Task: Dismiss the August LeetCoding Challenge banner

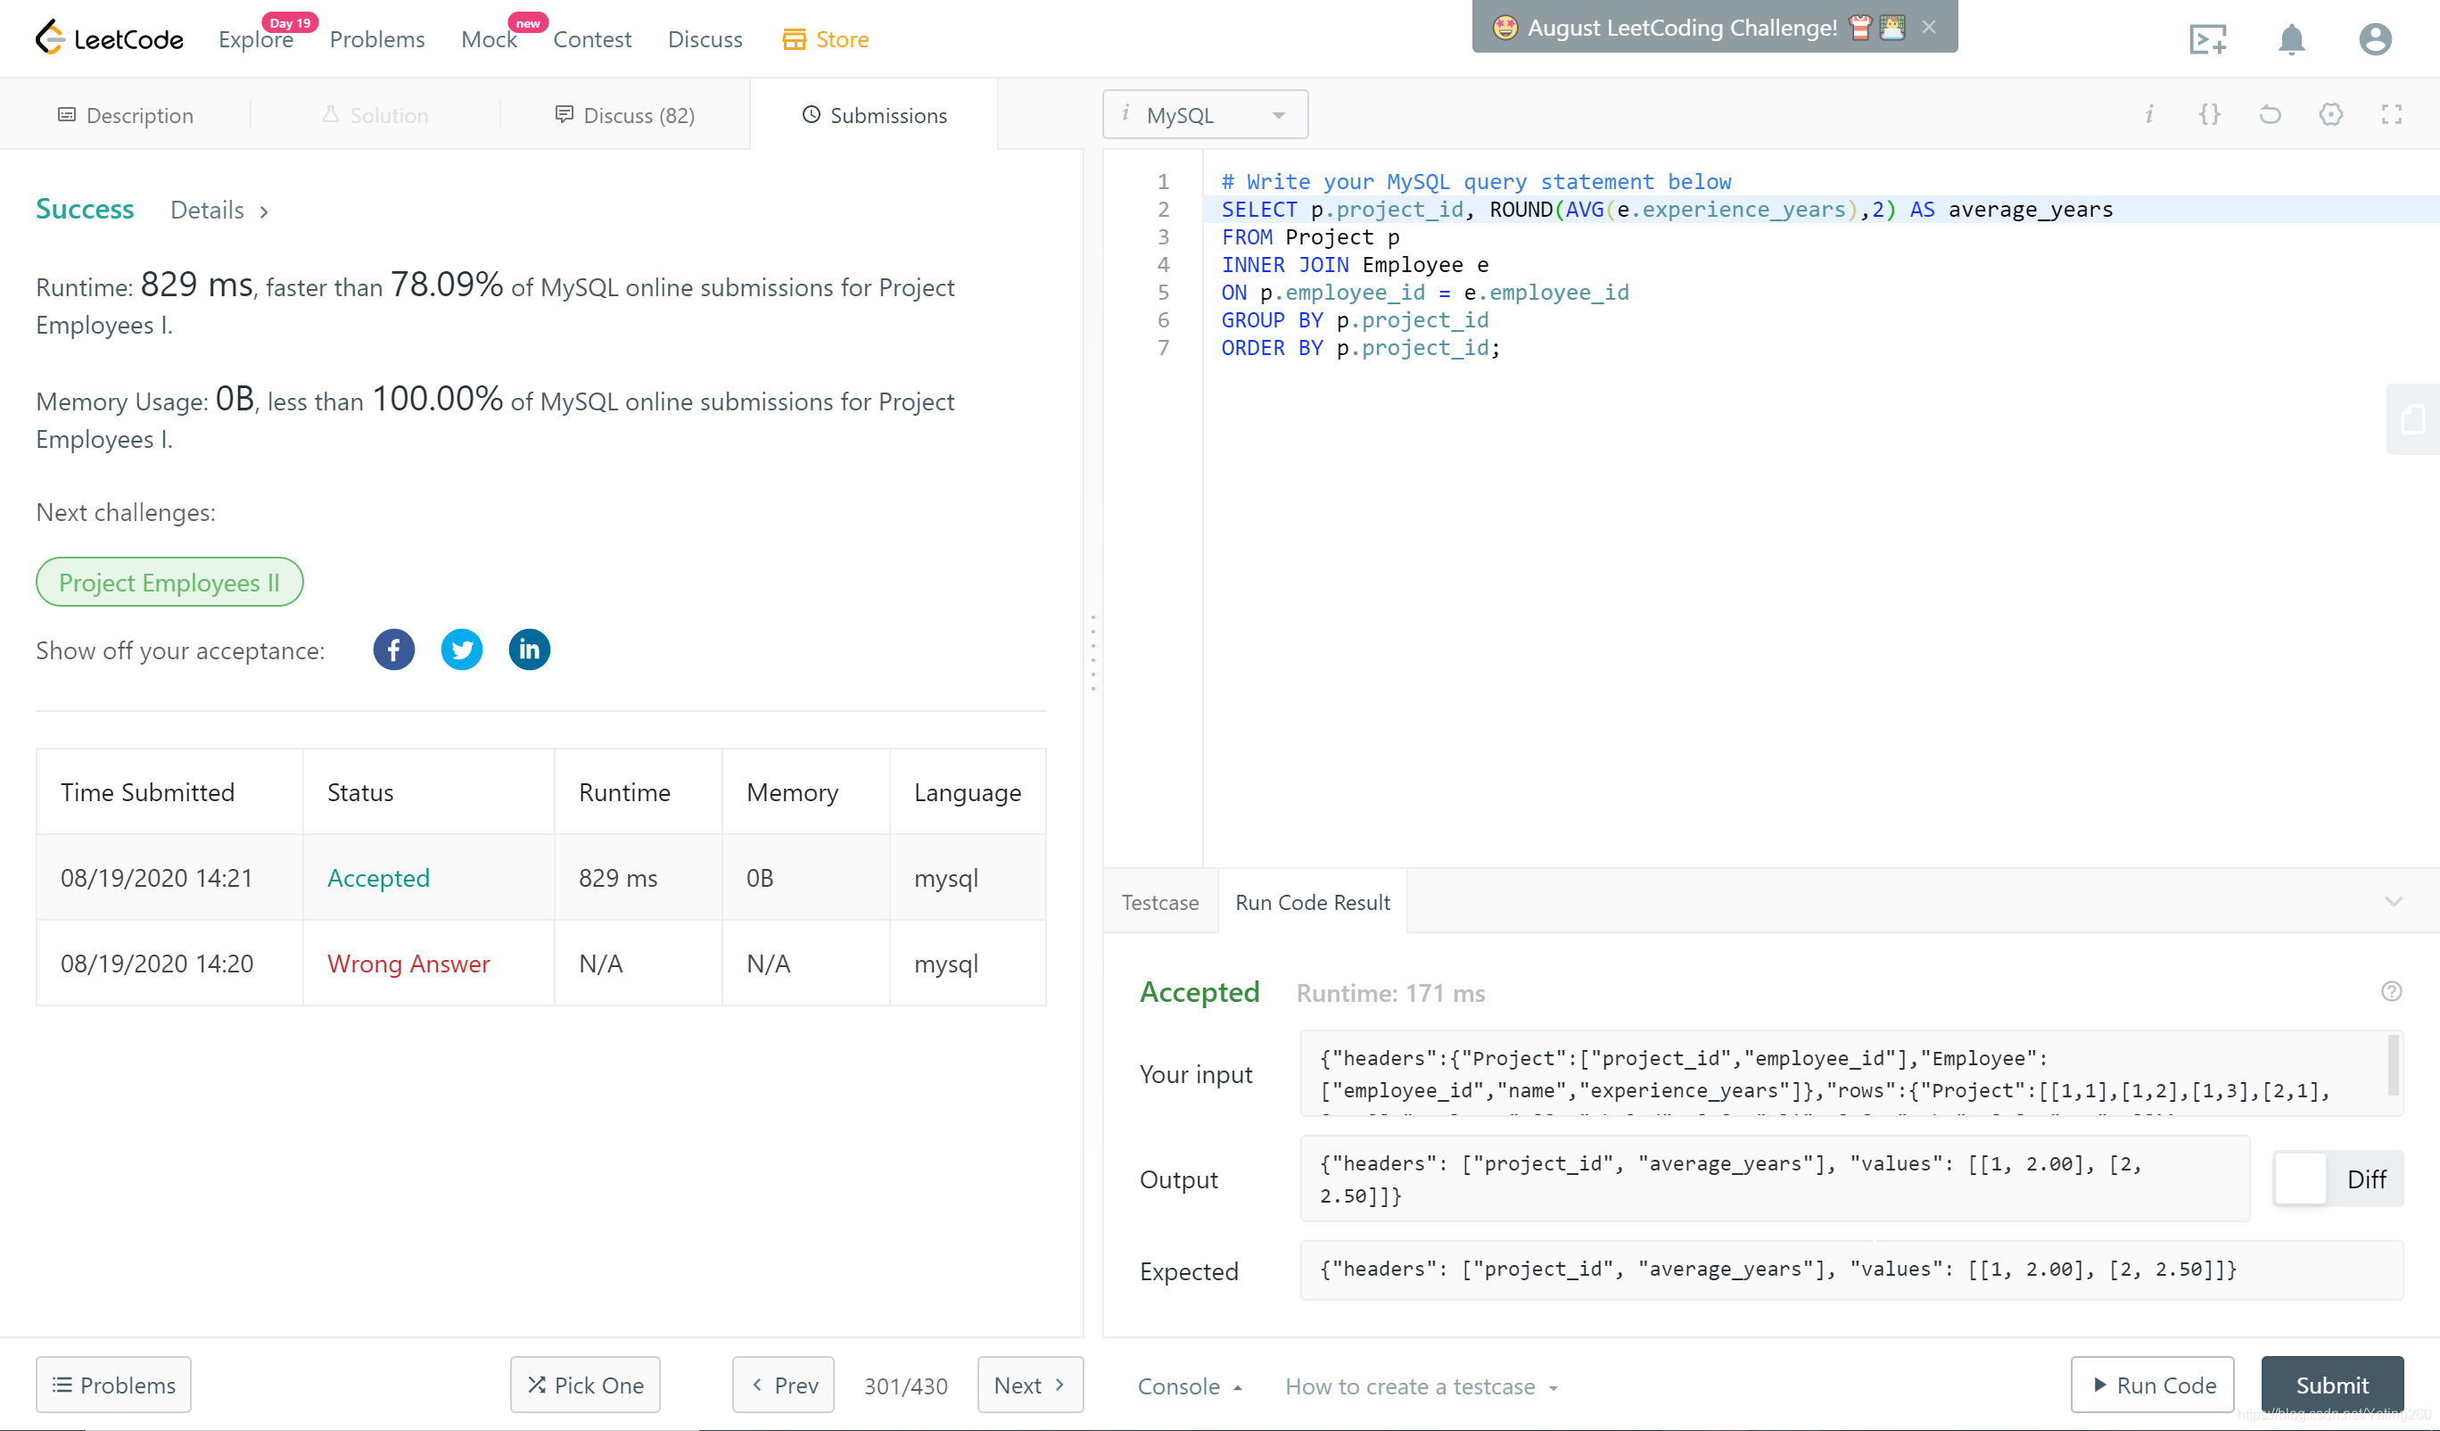Action: click(1929, 27)
